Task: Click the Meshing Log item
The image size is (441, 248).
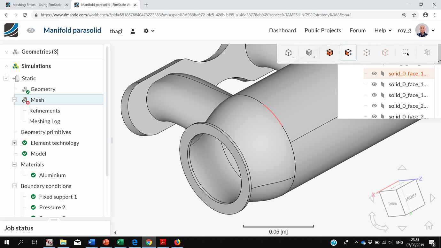Action: [x=44, y=121]
